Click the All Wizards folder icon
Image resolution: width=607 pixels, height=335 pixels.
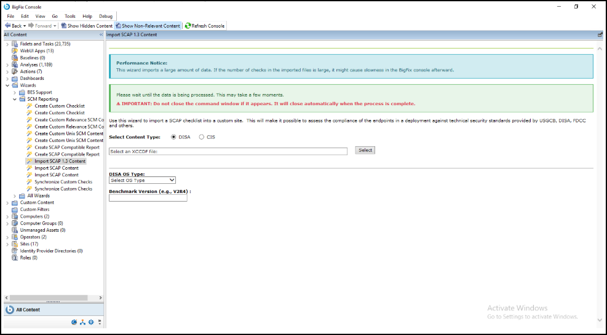(x=22, y=195)
